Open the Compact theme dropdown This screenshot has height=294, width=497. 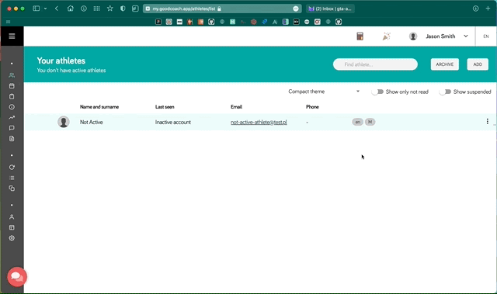click(x=324, y=92)
